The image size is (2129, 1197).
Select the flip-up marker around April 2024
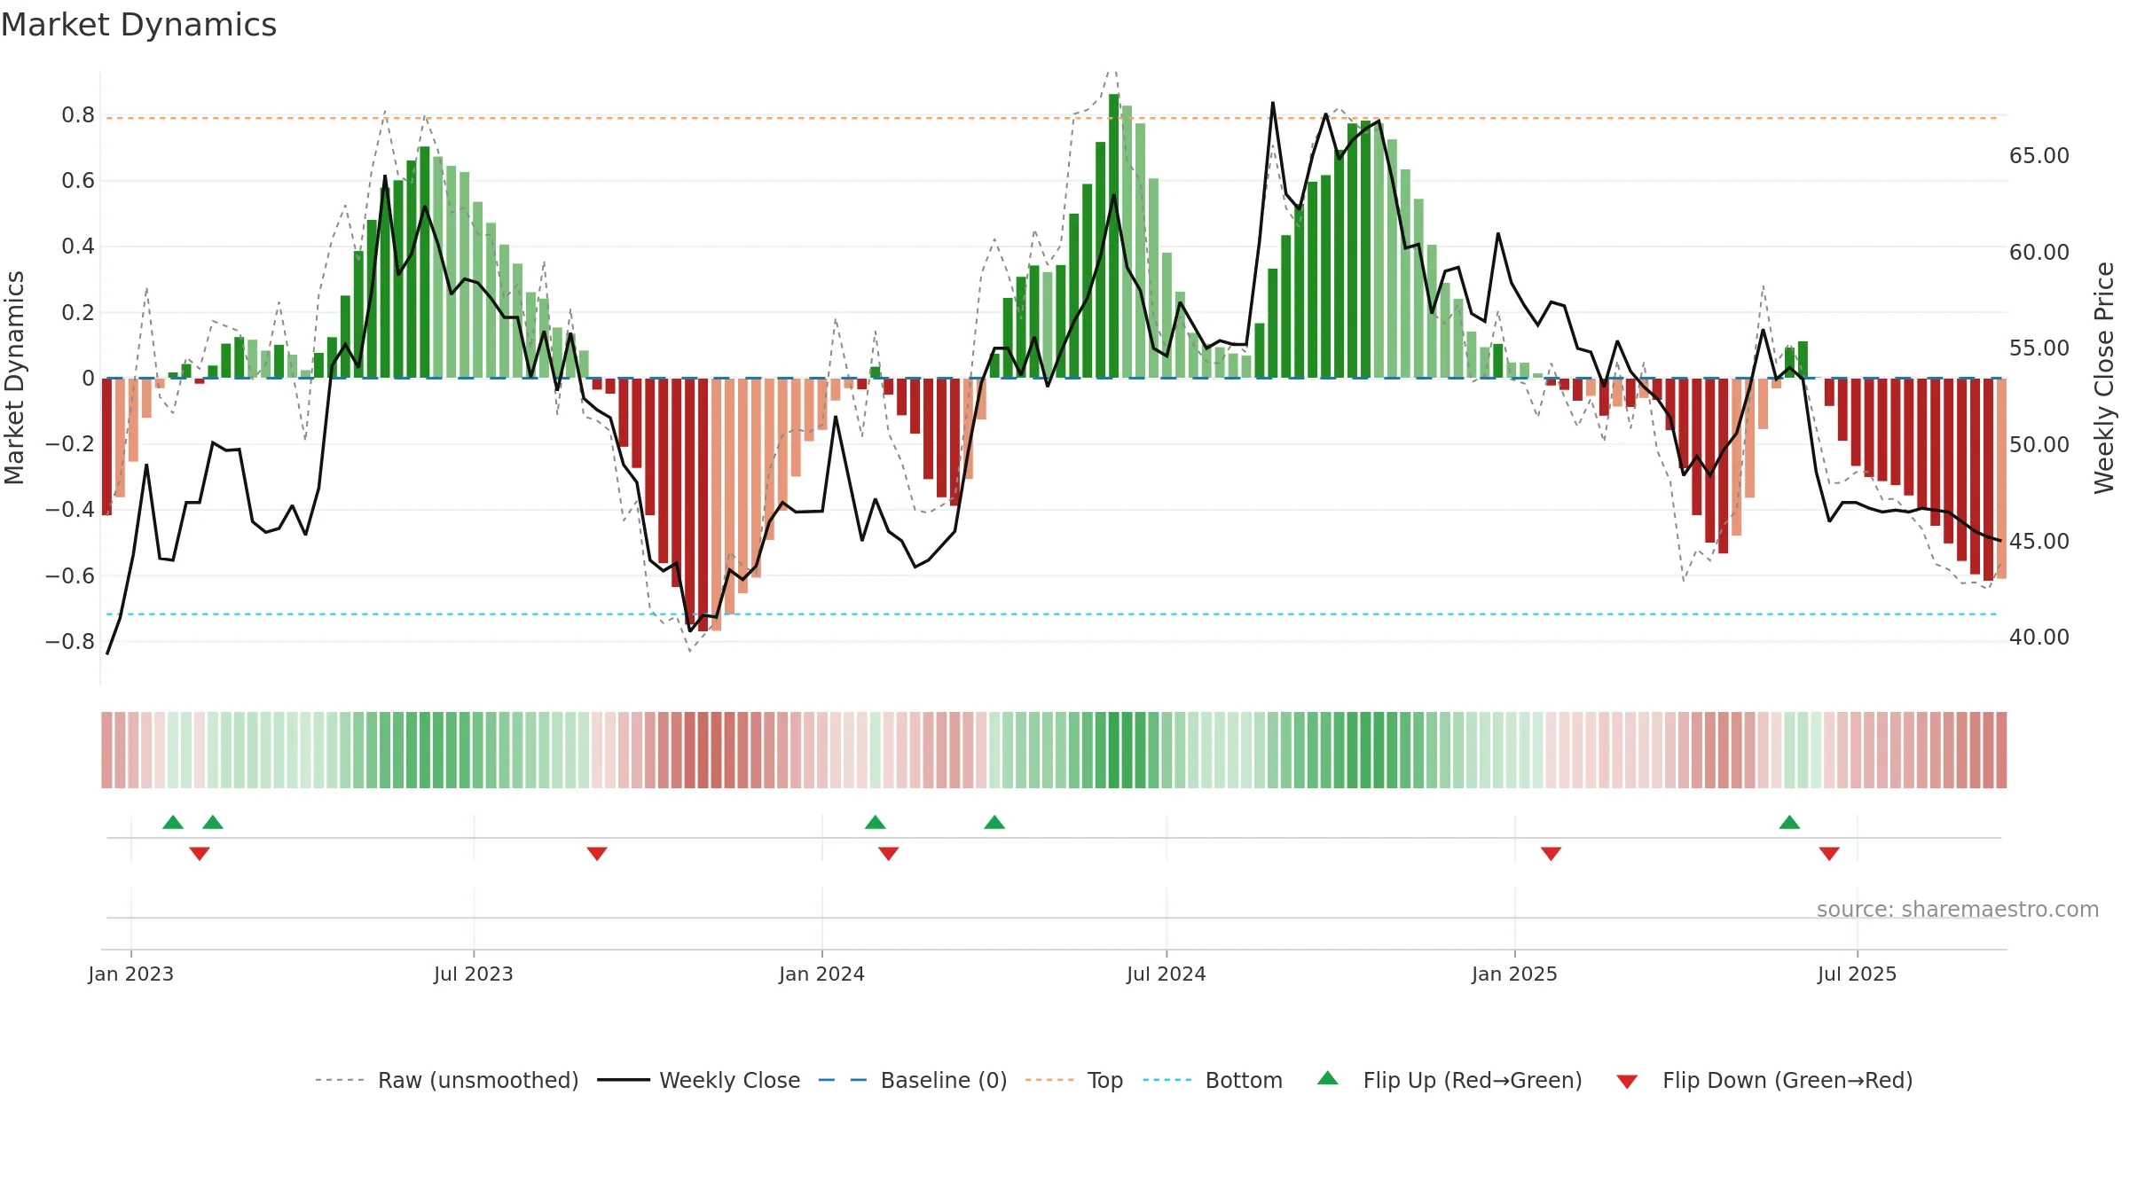coord(994,822)
